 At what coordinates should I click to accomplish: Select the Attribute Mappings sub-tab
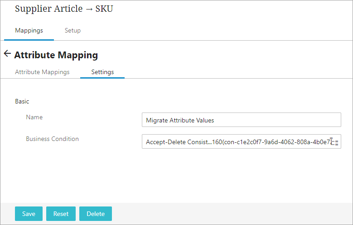42,72
